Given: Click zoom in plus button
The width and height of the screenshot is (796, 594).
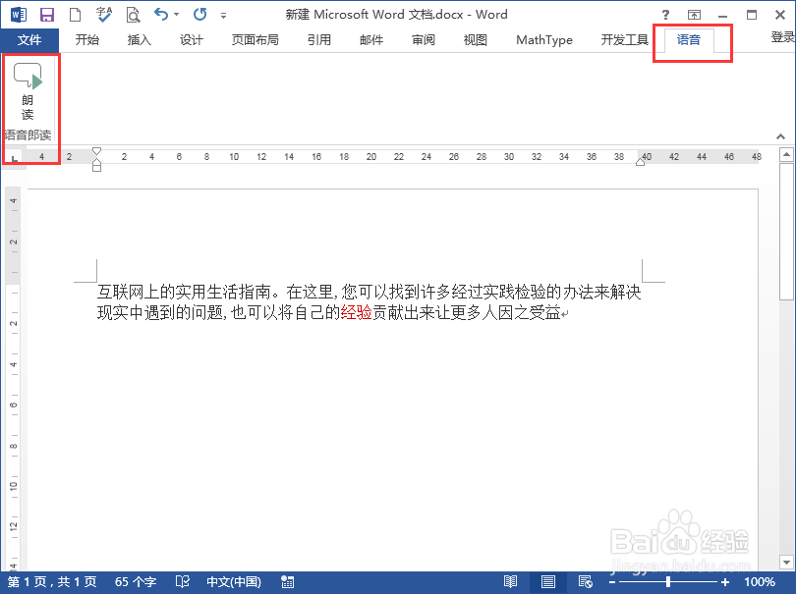Looking at the screenshot, I should point(725,582).
